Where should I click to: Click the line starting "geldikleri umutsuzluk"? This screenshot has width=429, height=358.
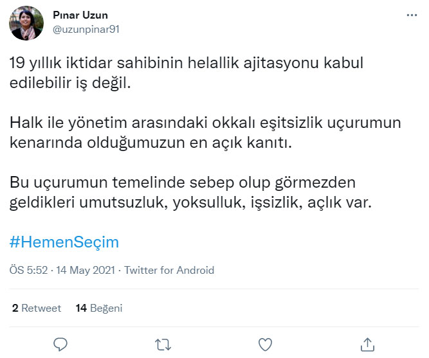[x=190, y=203]
